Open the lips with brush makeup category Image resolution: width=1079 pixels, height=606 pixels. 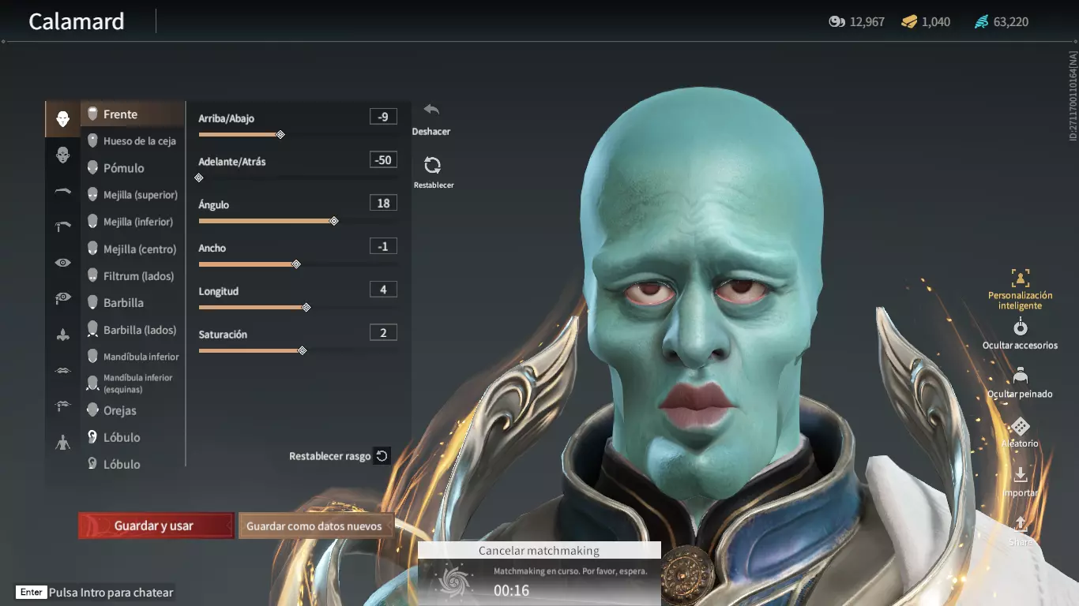(62, 406)
